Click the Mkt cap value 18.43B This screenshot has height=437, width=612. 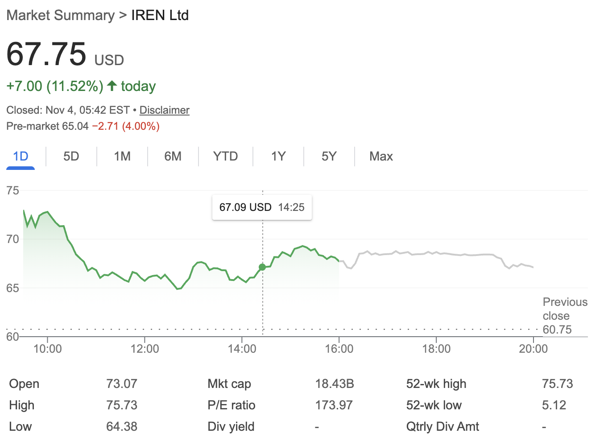(335, 384)
